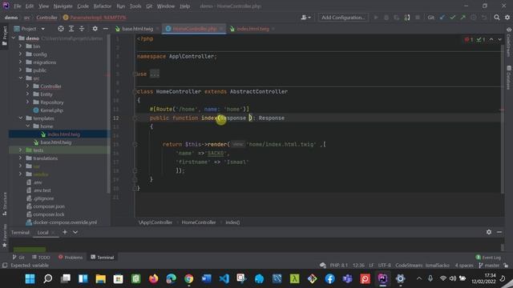Open the Problems tool window
The image size is (513, 288).
pos(71,258)
